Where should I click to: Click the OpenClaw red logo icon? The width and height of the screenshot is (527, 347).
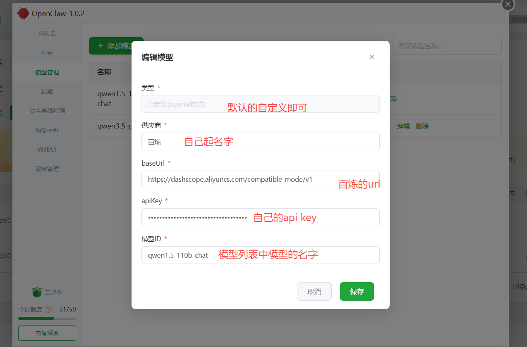(x=23, y=14)
